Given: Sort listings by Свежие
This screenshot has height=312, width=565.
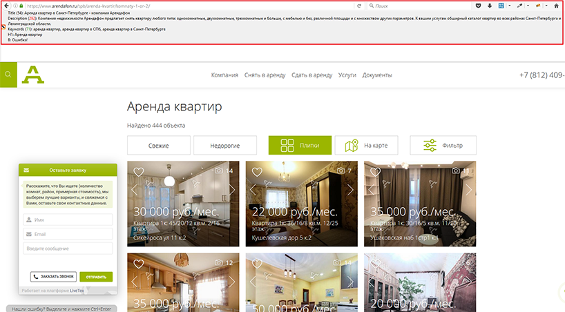Looking at the screenshot, I should pyautogui.click(x=159, y=145).
